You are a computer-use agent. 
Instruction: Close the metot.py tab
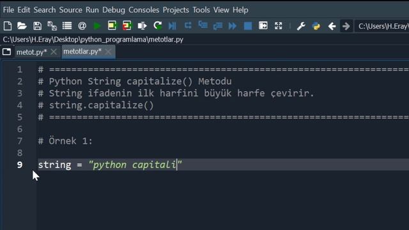54,52
